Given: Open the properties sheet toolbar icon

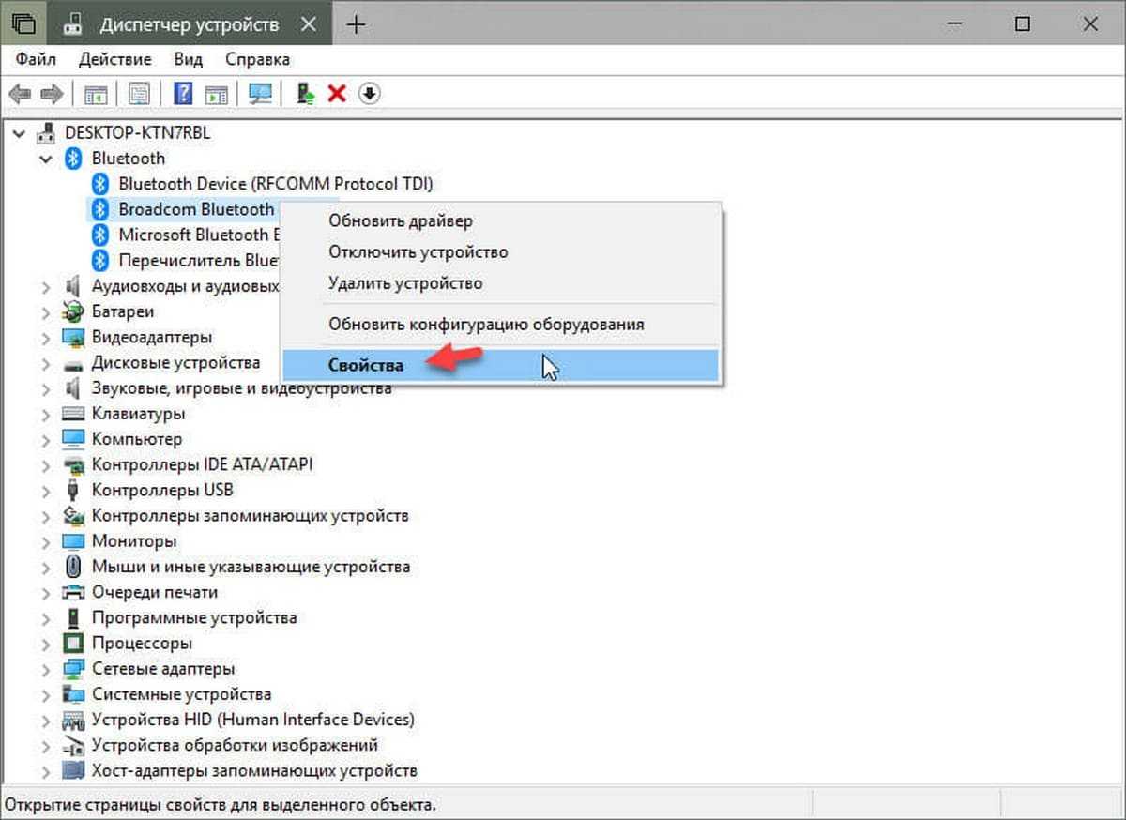Looking at the screenshot, I should coord(140,94).
